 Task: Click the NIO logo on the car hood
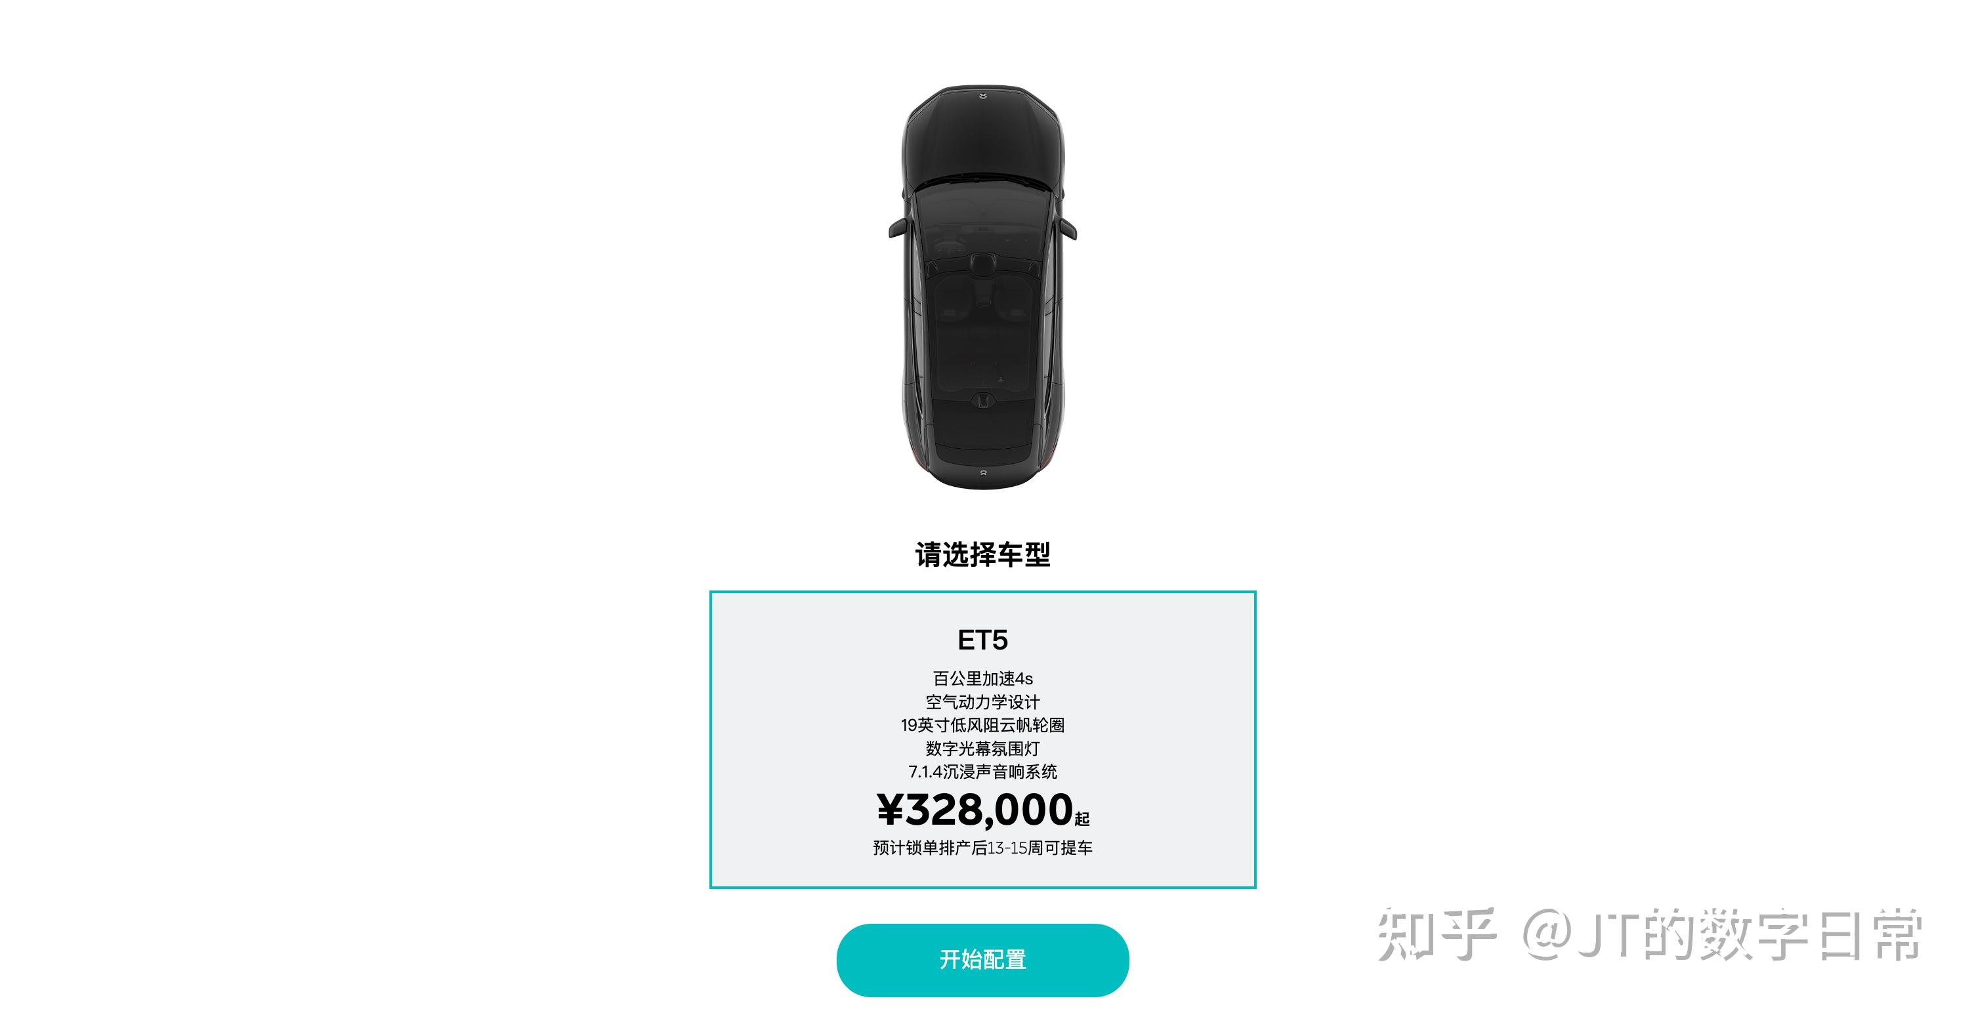click(x=983, y=96)
